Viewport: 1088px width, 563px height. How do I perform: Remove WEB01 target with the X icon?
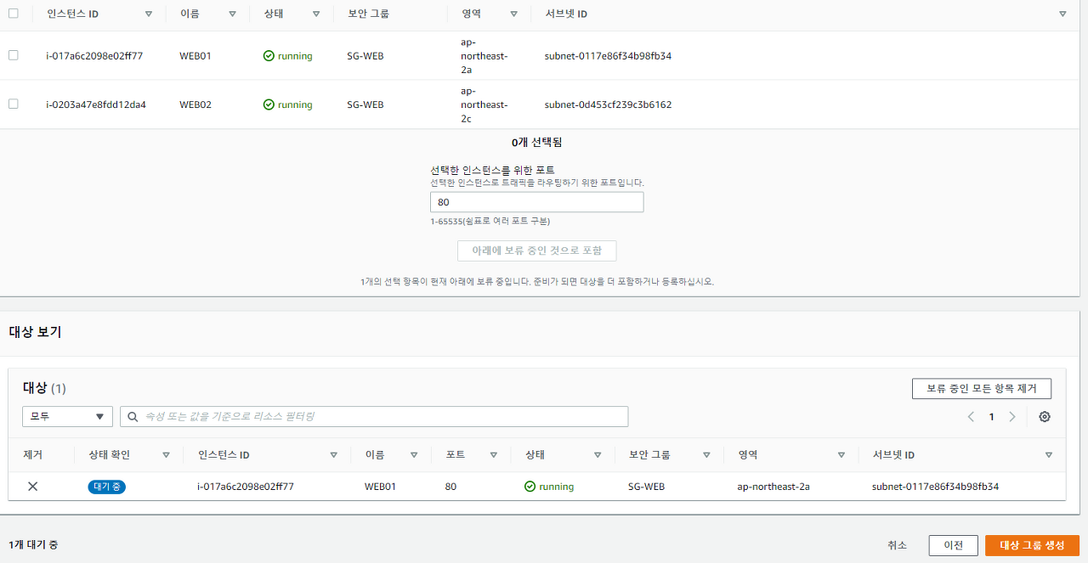(x=32, y=487)
